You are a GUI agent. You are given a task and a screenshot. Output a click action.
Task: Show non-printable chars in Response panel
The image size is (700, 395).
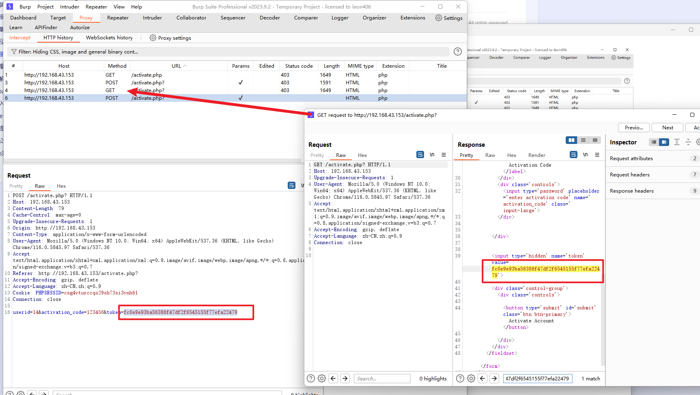586,155
